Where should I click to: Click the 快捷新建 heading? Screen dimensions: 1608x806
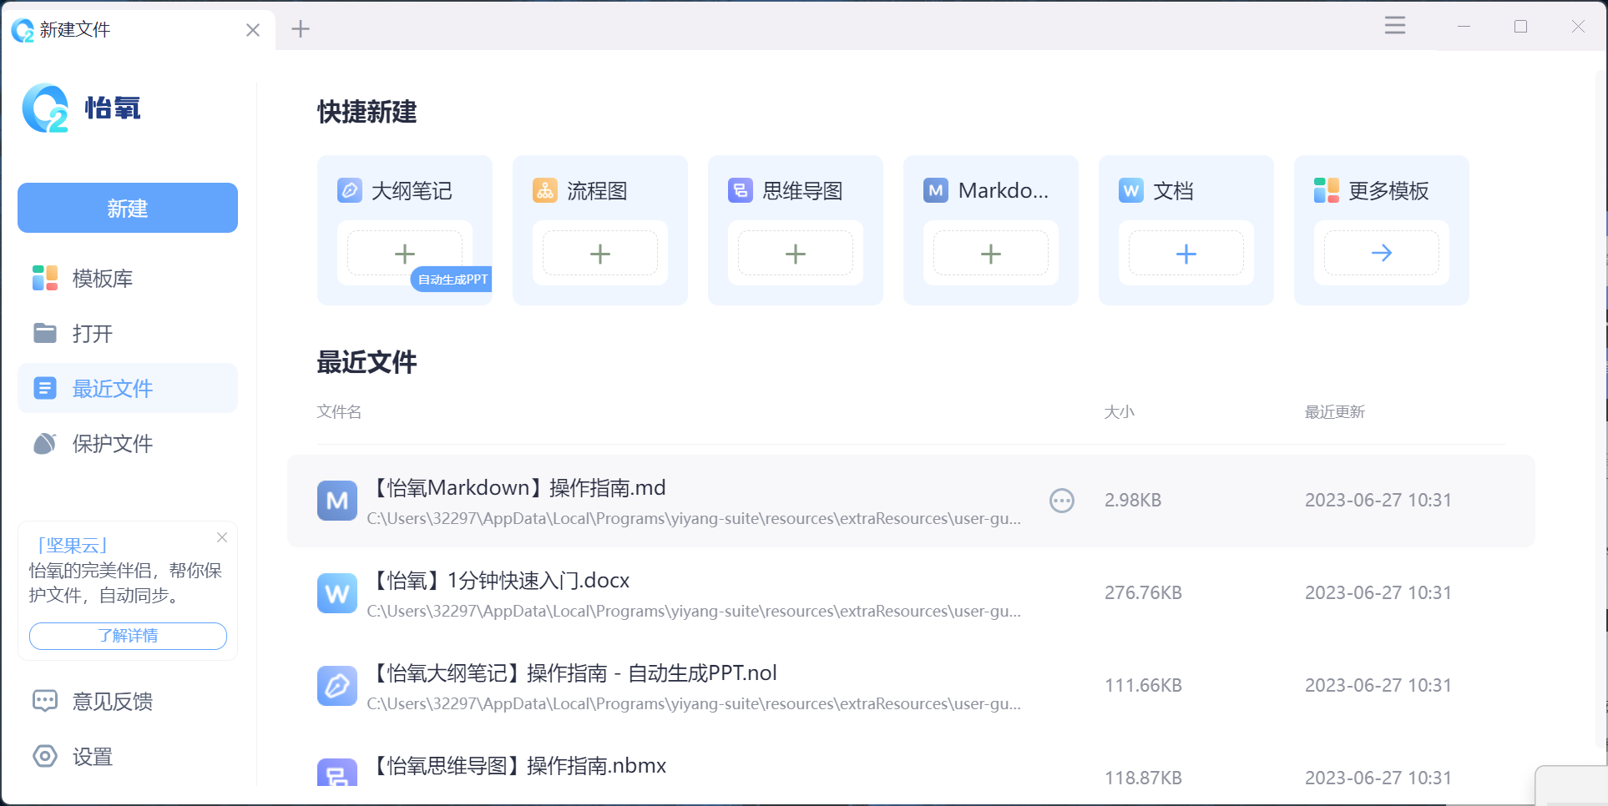(x=367, y=112)
